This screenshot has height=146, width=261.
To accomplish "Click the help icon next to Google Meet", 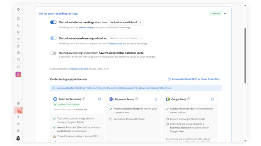I will click(x=189, y=99).
